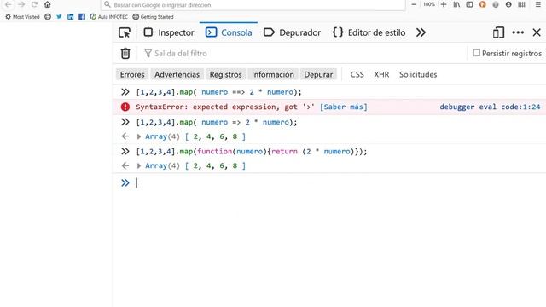The image size is (546, 307).
Task: Click the red SyntaxError icon
Action: click(x=125, y=107)
